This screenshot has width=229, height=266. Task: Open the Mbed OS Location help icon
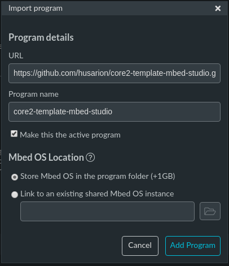[90, 157]
